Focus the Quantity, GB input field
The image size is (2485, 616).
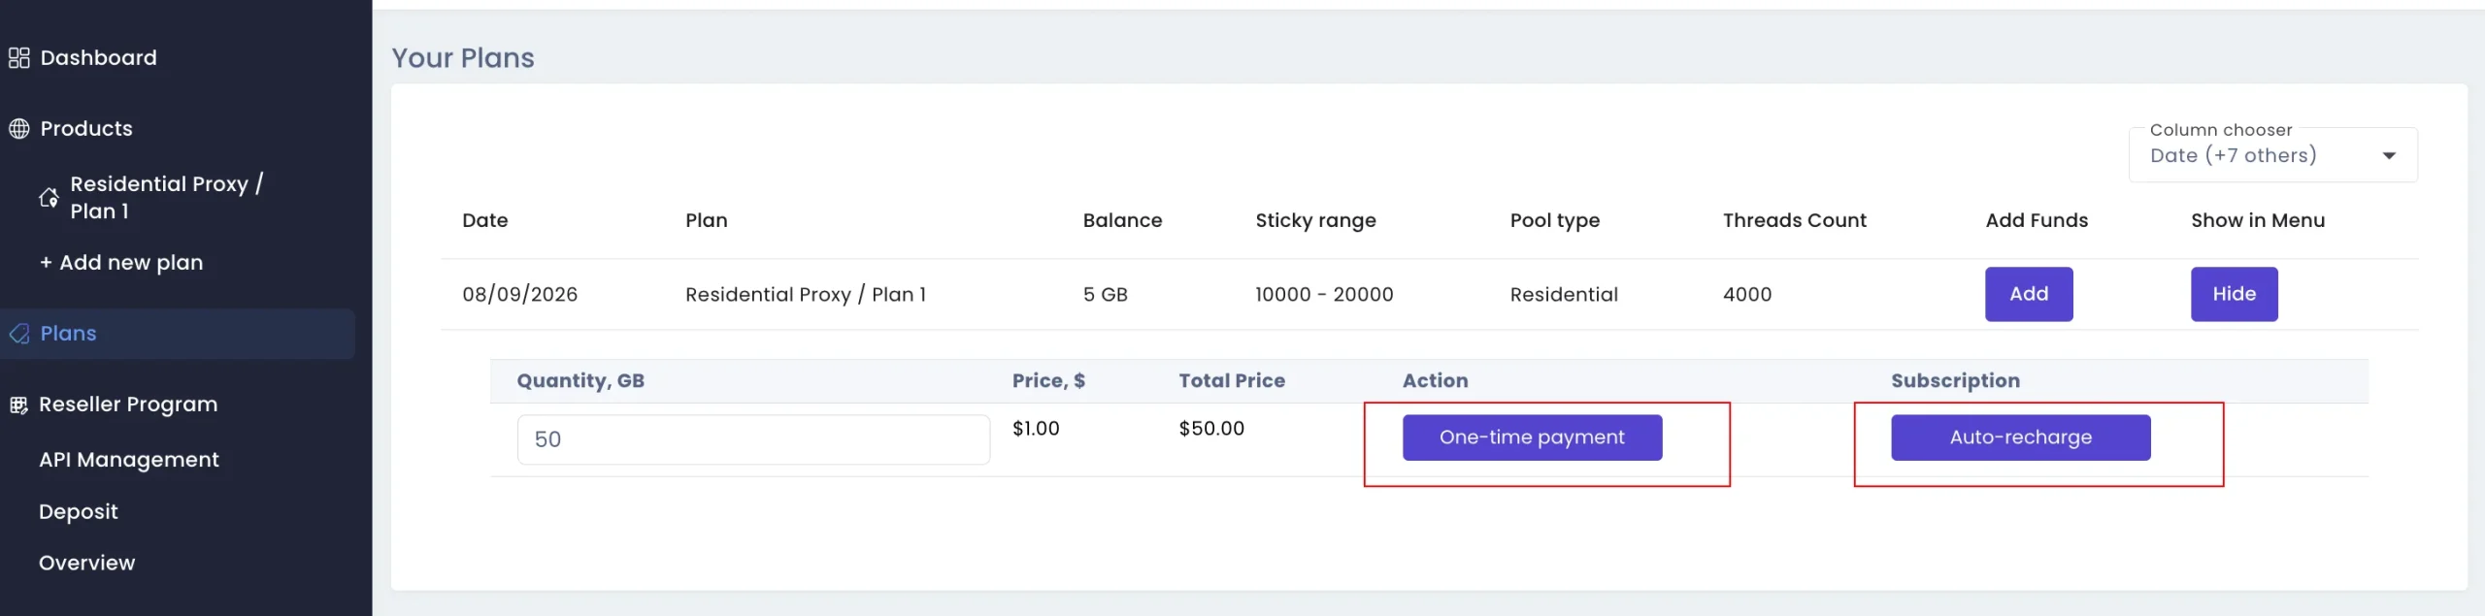pos(753,439)
